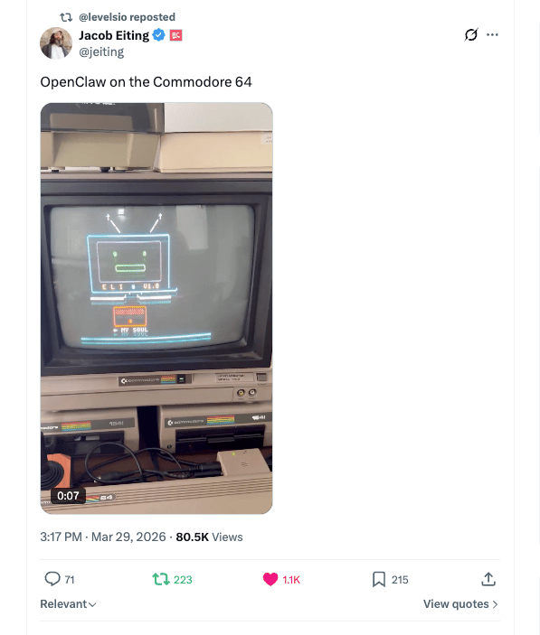Open the View quotes chevron link
This screenshot has width=540, height=635.
[460, 603]
